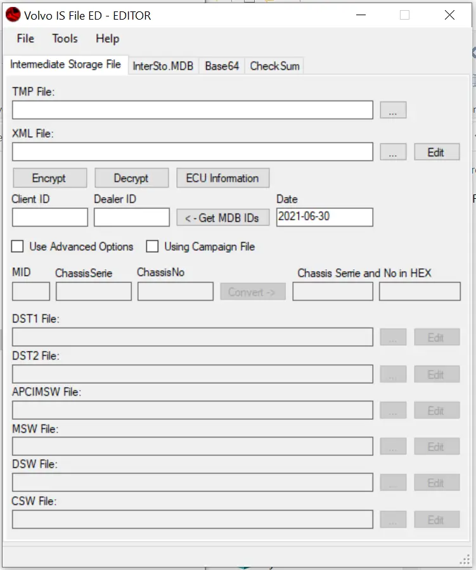Toggle Using Campaign File checkbox
The width and height of the screenshot is (476, 570).
pyautogui.click(x=153, y=246)
